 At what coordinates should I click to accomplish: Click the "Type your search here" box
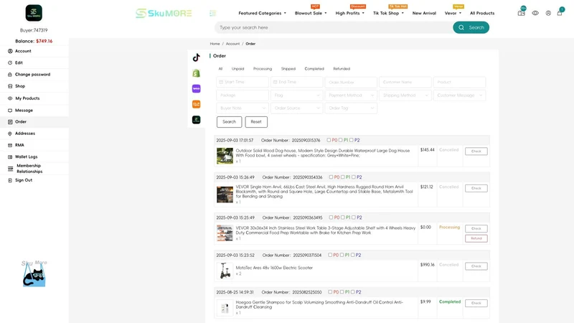334,27
